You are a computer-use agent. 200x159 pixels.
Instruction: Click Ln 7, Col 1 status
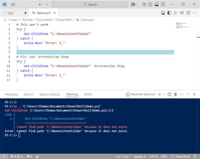pos(123,156)
